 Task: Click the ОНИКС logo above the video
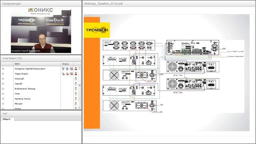point(41,10)
